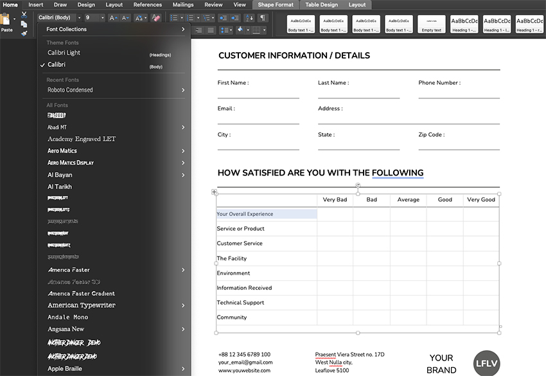
Task: Switch to the Table Design tab
Action: point(321,4)
